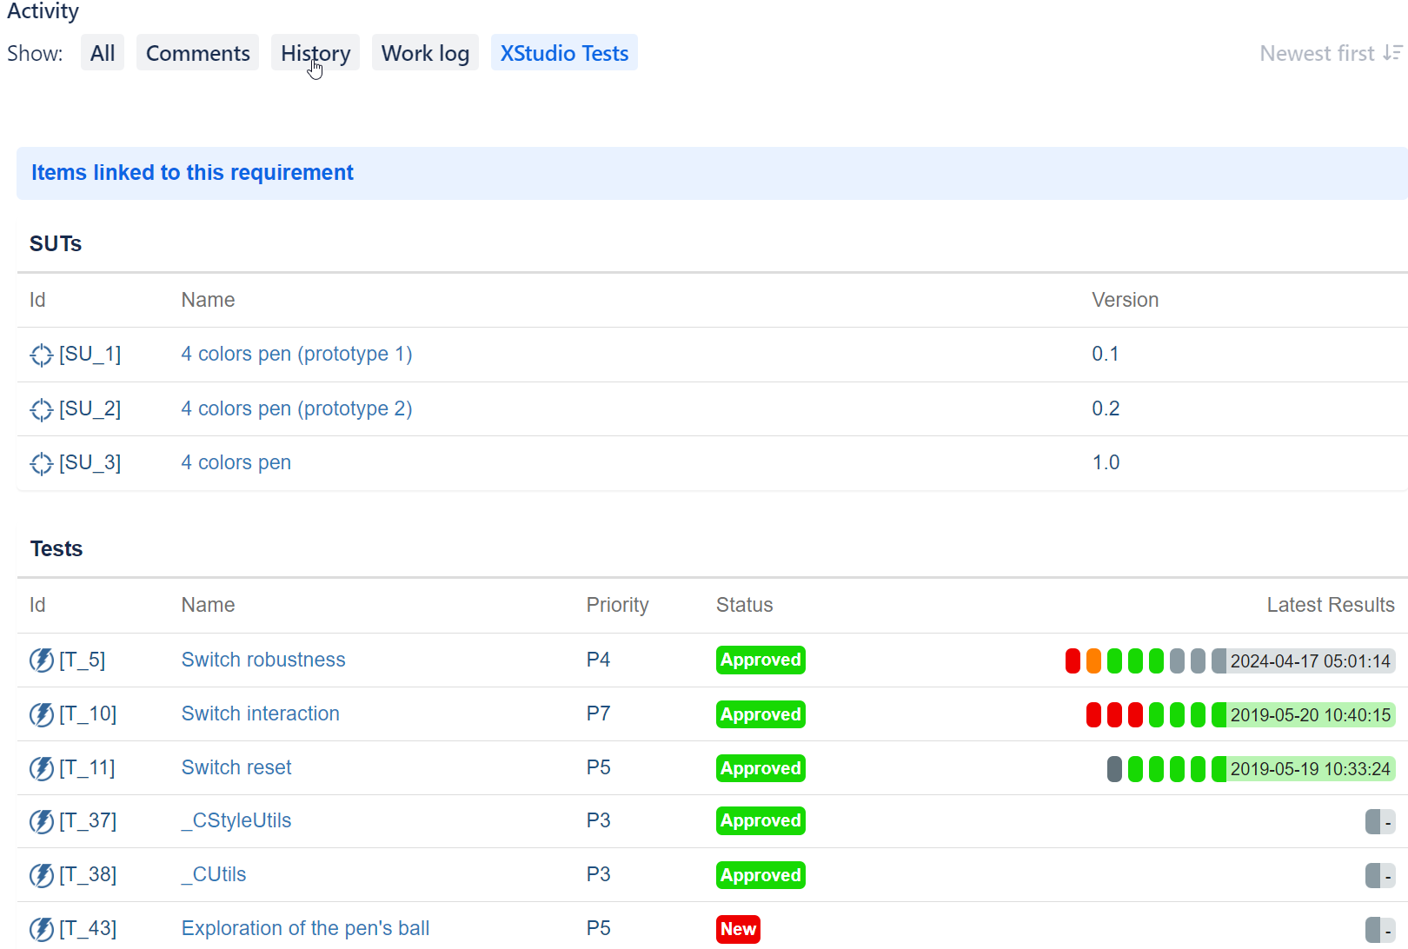
Task: Click priority P4 of Switch robustness
Action: (598, 660)
